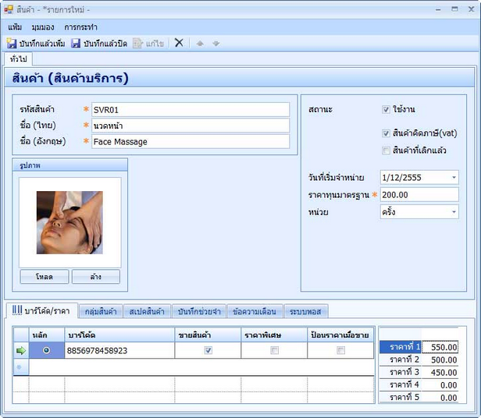This screenshot has width=481, height=418.
Task: Click the save and close icon
Action: tap(76, 43)
